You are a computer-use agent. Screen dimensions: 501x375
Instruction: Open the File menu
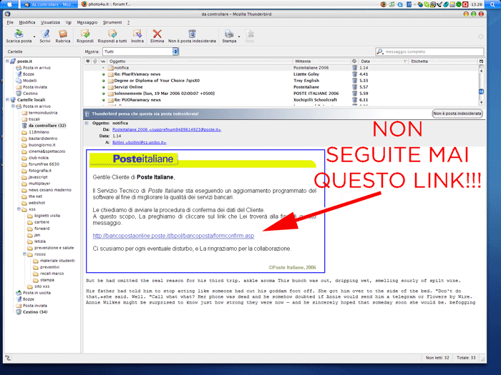point(10,22)
